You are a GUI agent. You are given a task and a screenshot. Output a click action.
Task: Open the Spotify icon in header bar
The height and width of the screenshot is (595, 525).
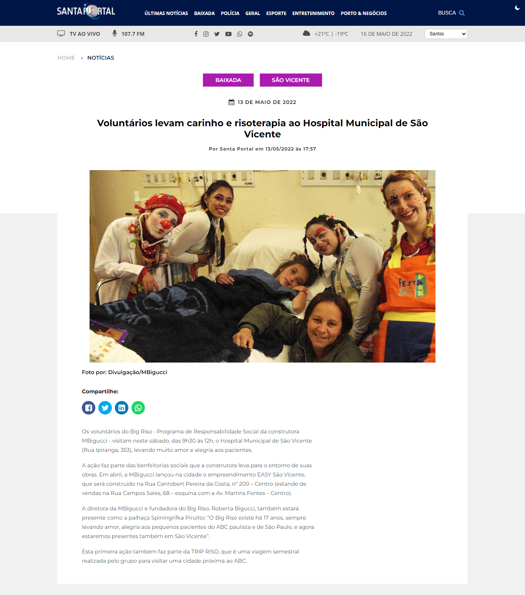click(251, 34)
